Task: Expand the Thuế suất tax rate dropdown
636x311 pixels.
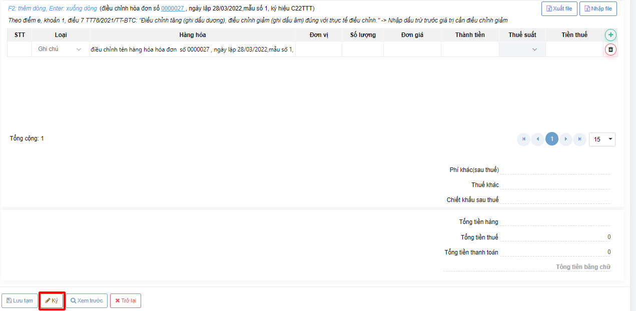Action: point(522,49)
